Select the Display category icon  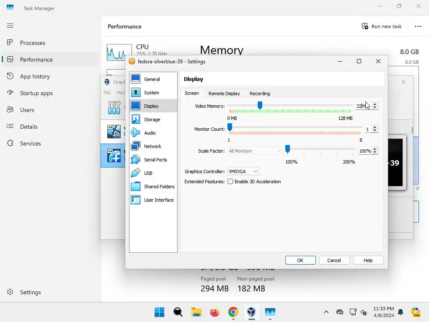135,106
